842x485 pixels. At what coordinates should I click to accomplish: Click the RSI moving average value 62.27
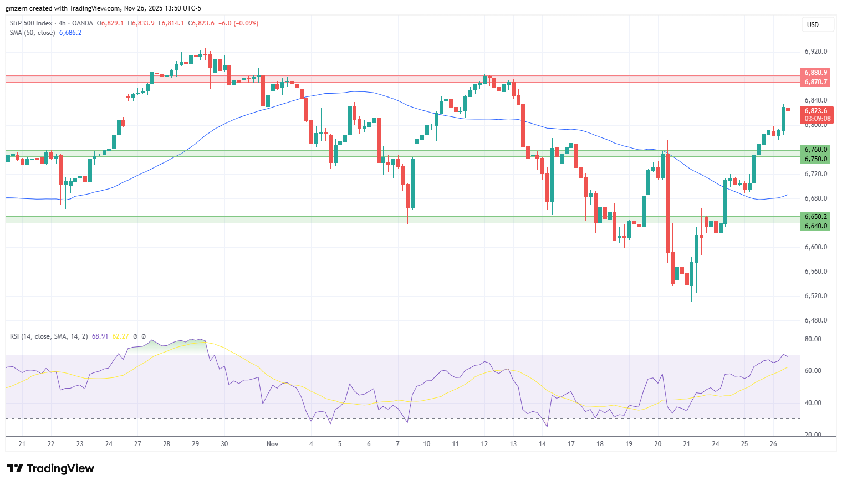pyautogui.click(x=120, y=336)
